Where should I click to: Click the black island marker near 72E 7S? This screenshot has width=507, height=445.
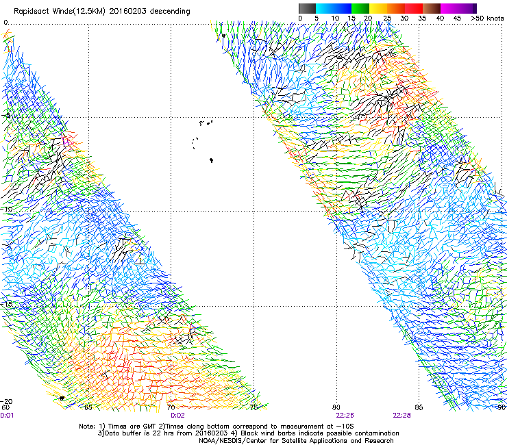pyautogui.click(x=212, y=160)
